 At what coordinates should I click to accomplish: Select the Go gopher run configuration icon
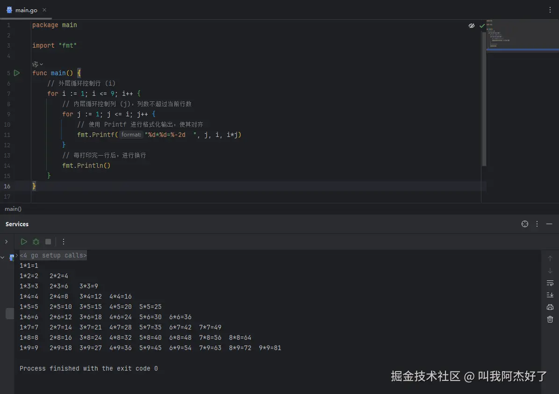12,257
